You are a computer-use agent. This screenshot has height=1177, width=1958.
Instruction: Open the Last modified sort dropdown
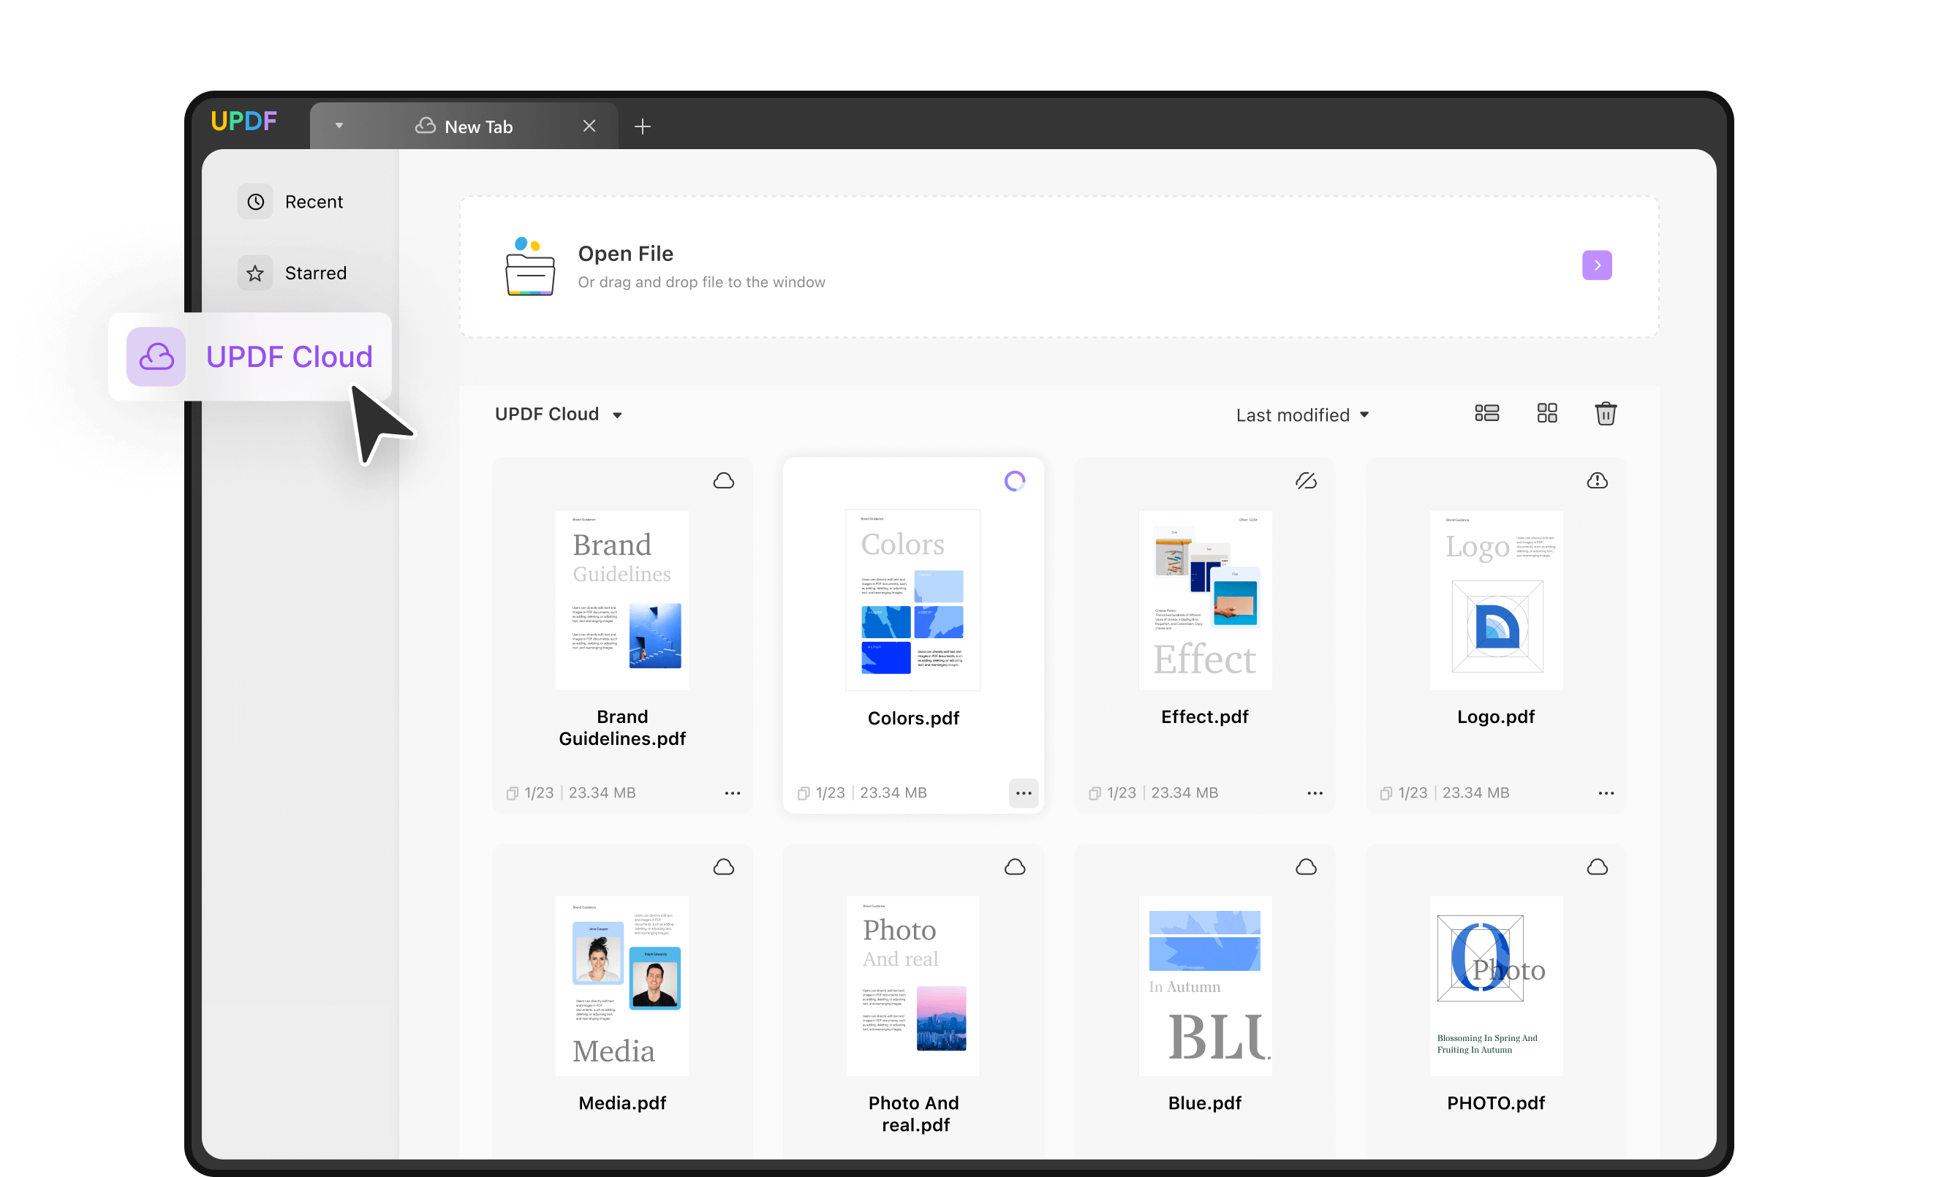(x=1302, y=415)
